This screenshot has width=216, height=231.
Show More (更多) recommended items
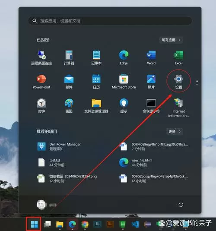click(x=175, y=131)
